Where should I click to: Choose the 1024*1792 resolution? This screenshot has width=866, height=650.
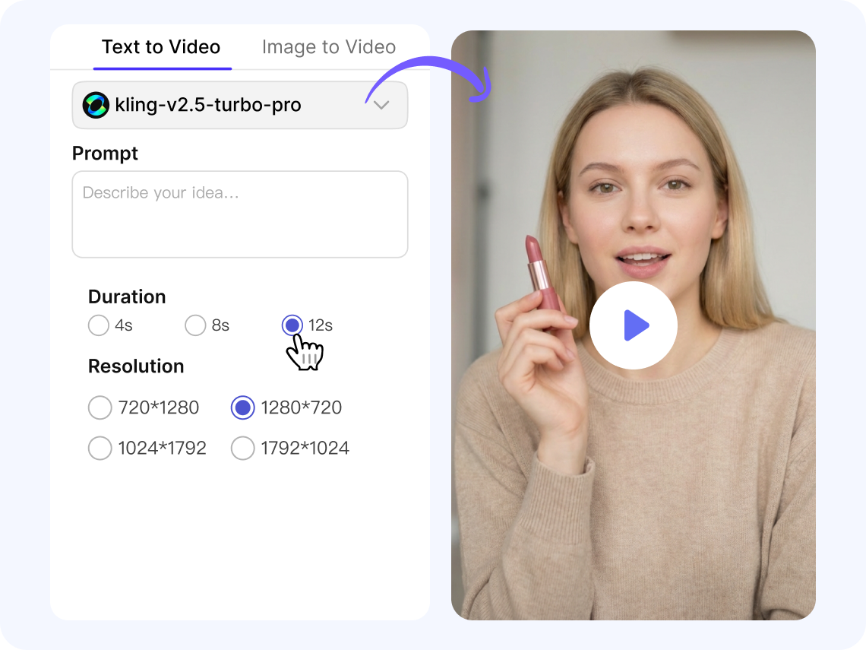tap(100, 448)
